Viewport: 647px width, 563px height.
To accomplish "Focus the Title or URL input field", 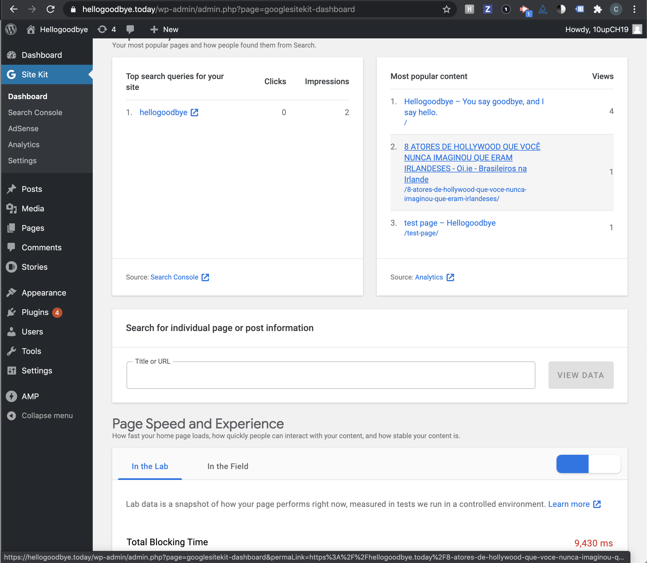I will tap(331, 375).
